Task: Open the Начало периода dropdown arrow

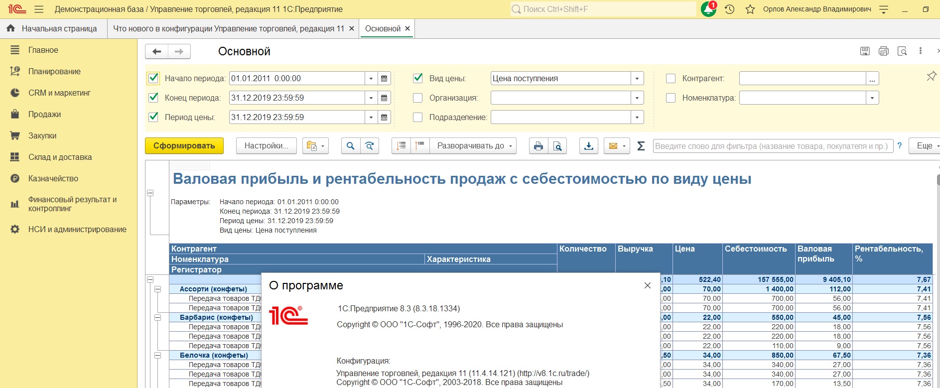Action: (x=371, y=78)
